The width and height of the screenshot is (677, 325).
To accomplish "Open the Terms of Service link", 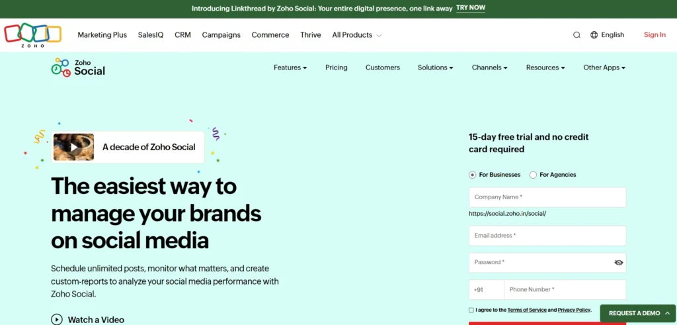I will pyautogui.click(x=527, y=310).
